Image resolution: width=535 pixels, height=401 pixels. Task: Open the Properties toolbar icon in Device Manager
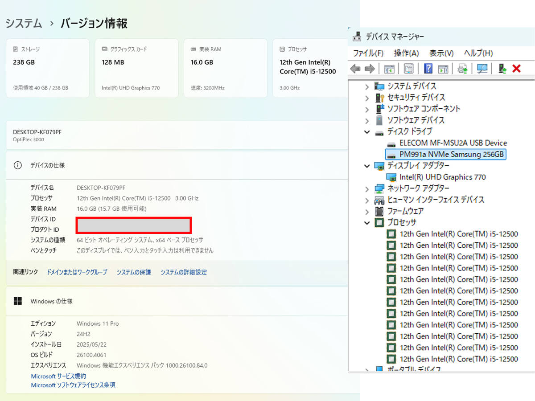408,69
